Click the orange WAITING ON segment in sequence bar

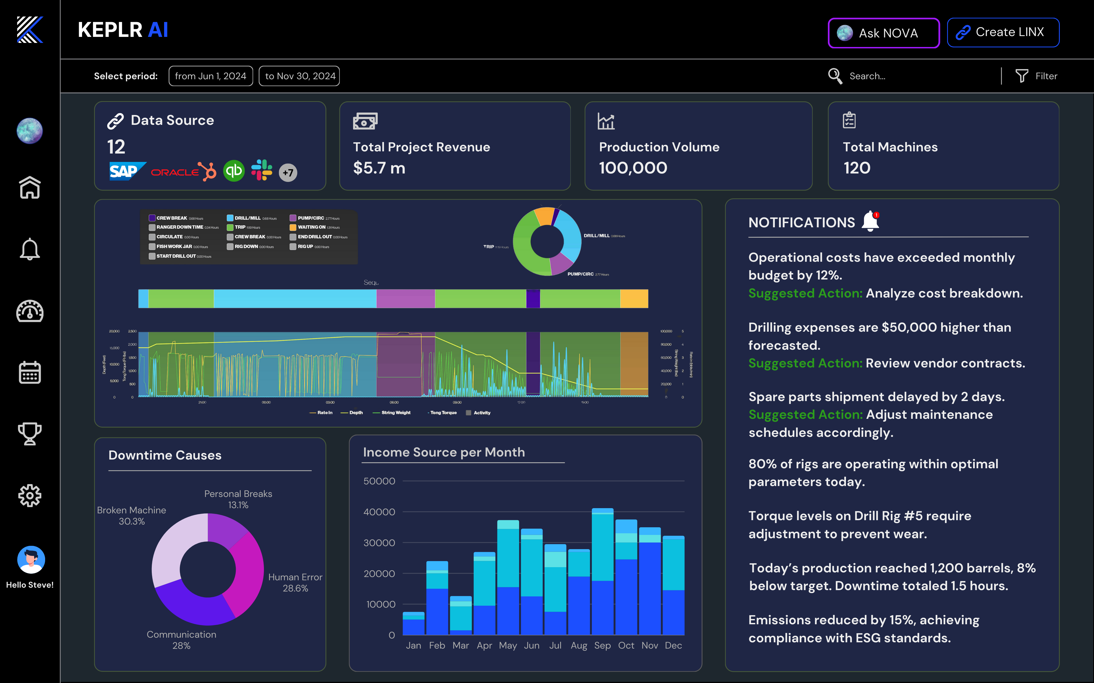(634, 299)
